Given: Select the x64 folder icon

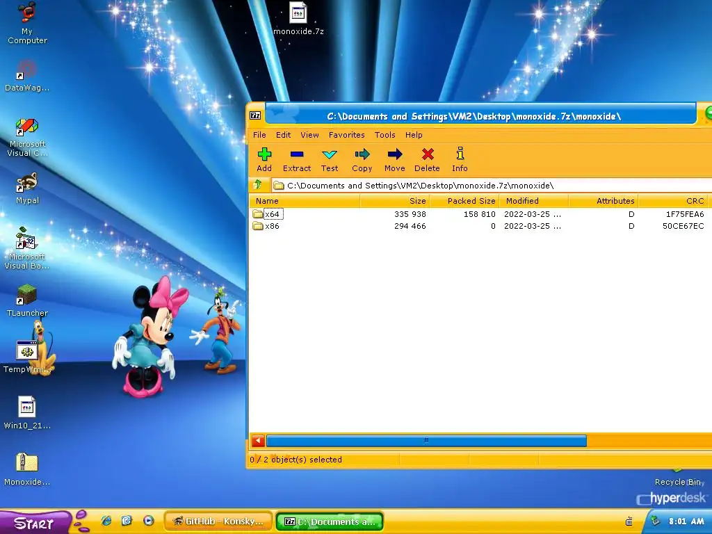Looking at the screenshot, I should tap(258, 214).
